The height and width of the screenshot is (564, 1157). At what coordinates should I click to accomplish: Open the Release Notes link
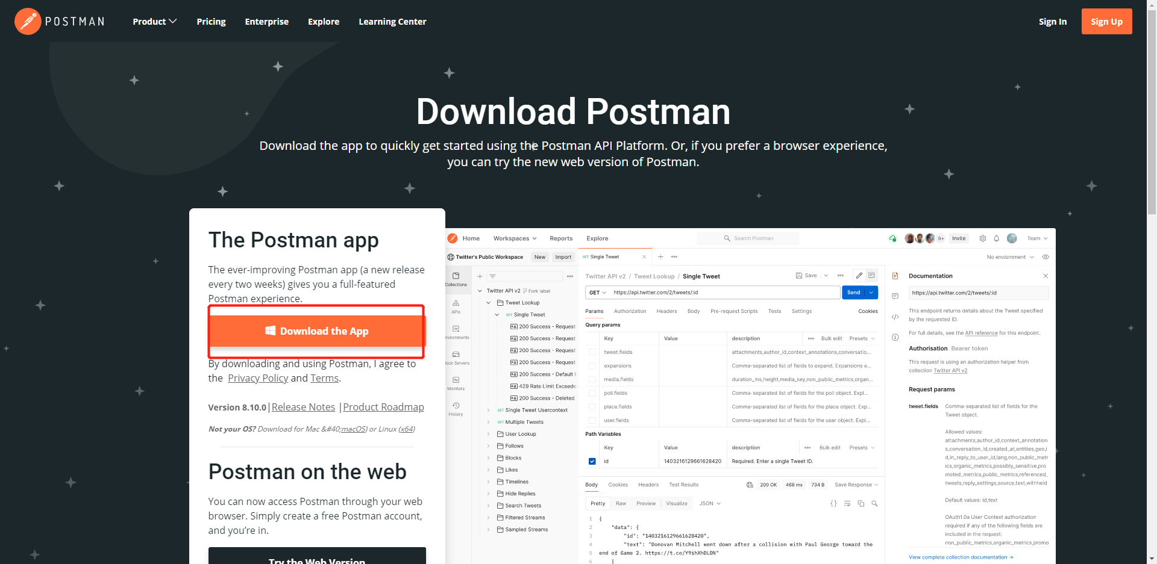tap(303, 407)
